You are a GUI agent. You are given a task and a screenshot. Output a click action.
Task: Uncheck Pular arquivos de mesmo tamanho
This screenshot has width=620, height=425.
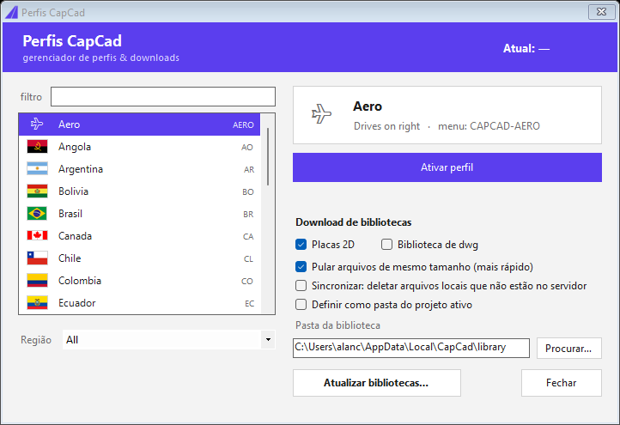tap(301, 267)
